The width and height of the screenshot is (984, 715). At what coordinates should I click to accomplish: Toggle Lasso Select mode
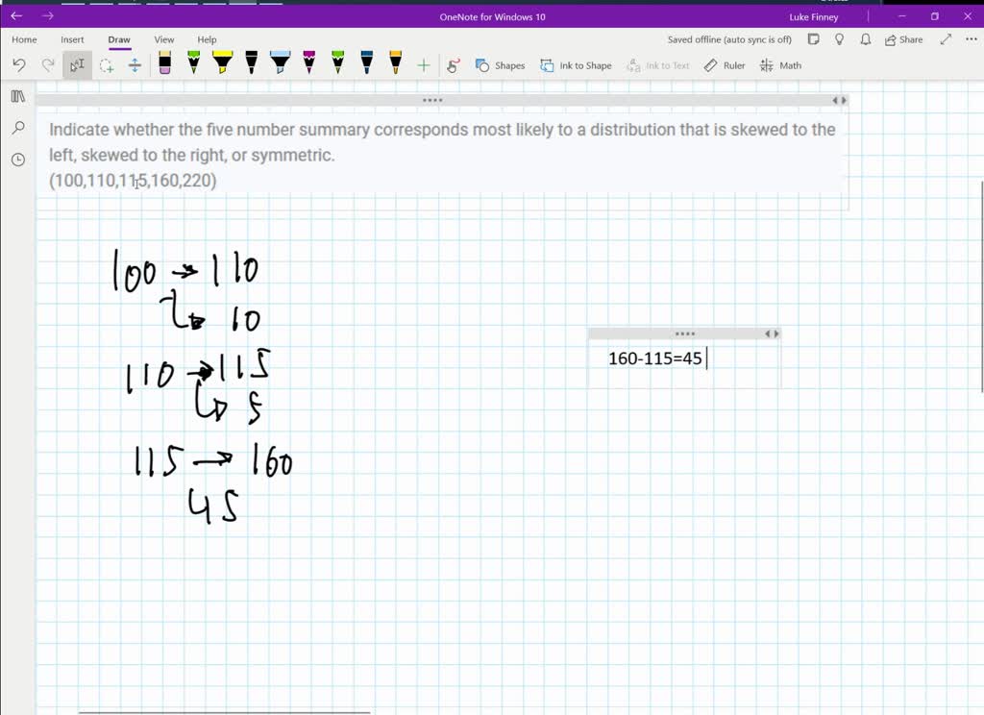[107, 64]
